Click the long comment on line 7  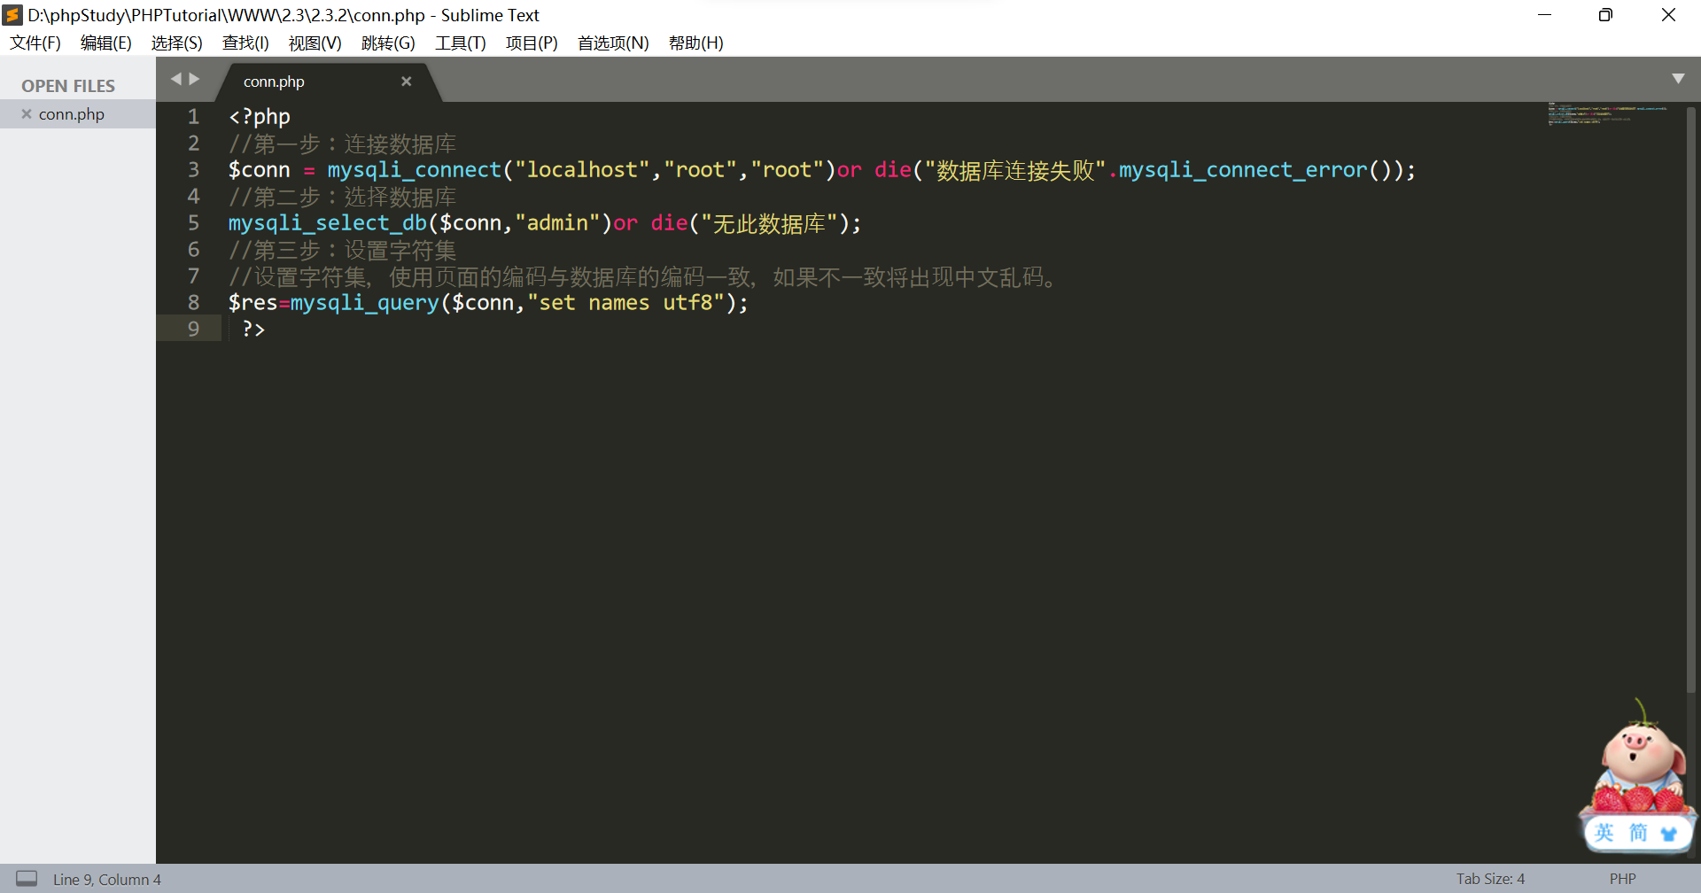tap(645, 276)
